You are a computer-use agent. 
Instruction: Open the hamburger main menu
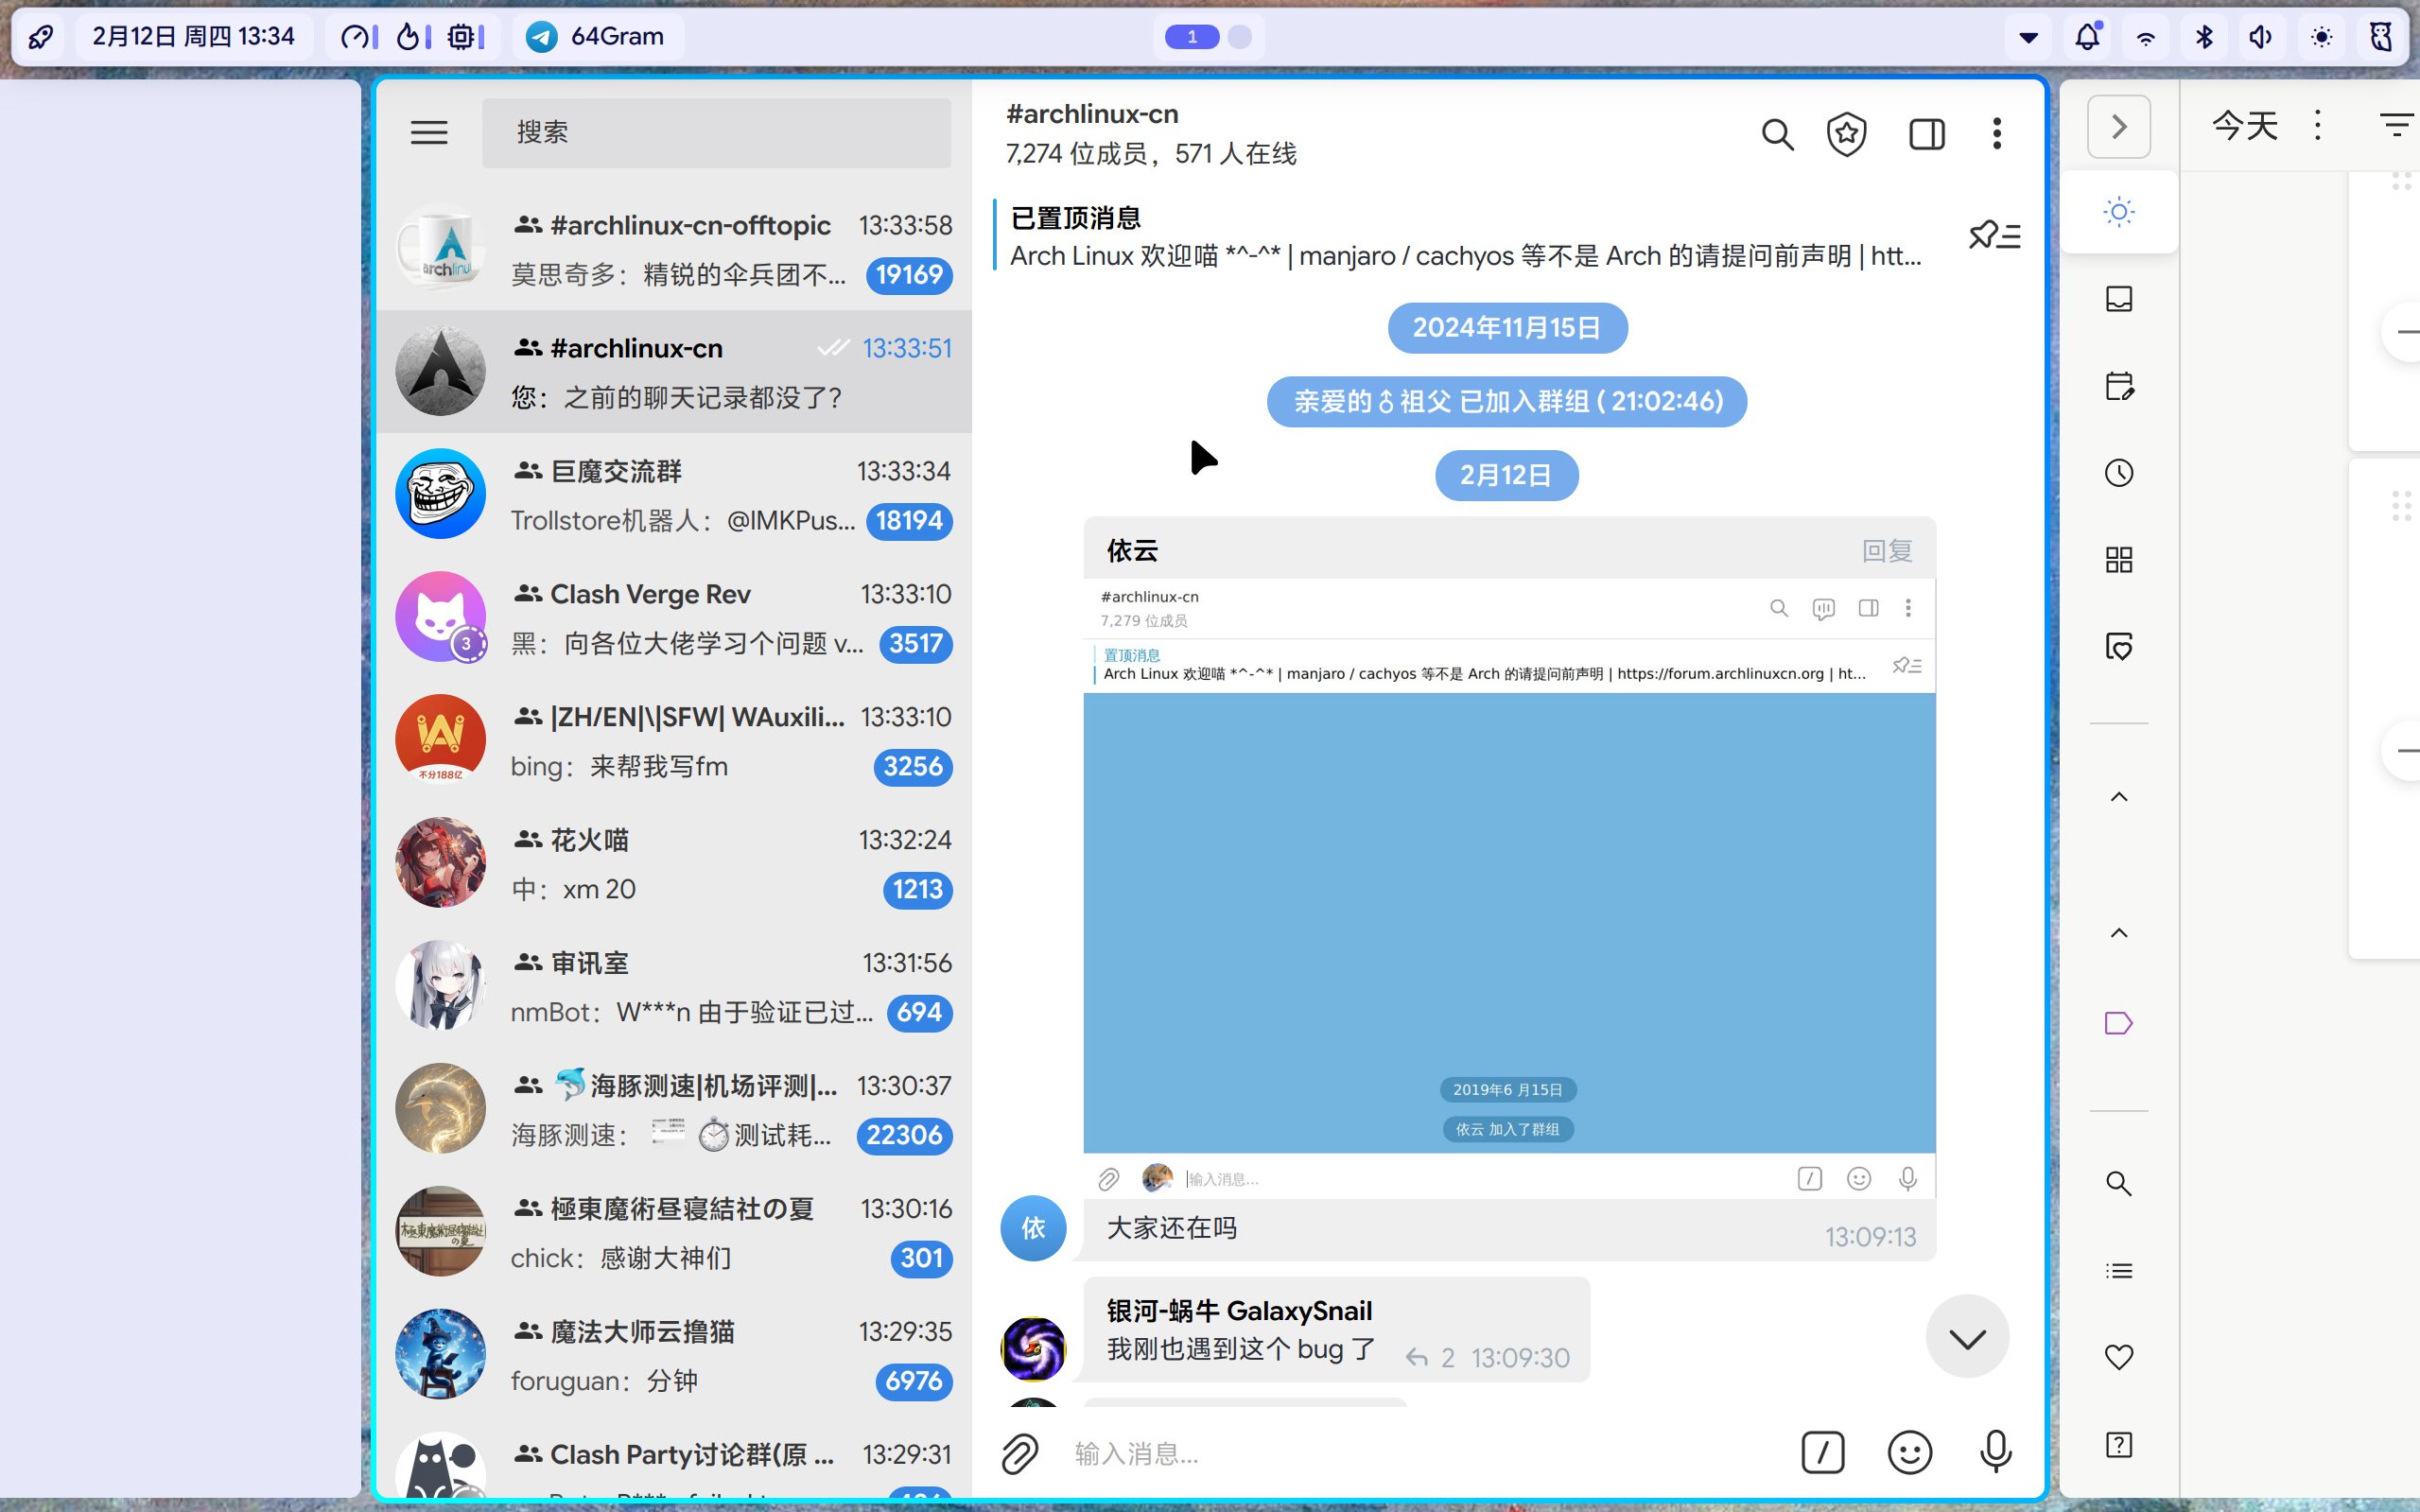429,132
